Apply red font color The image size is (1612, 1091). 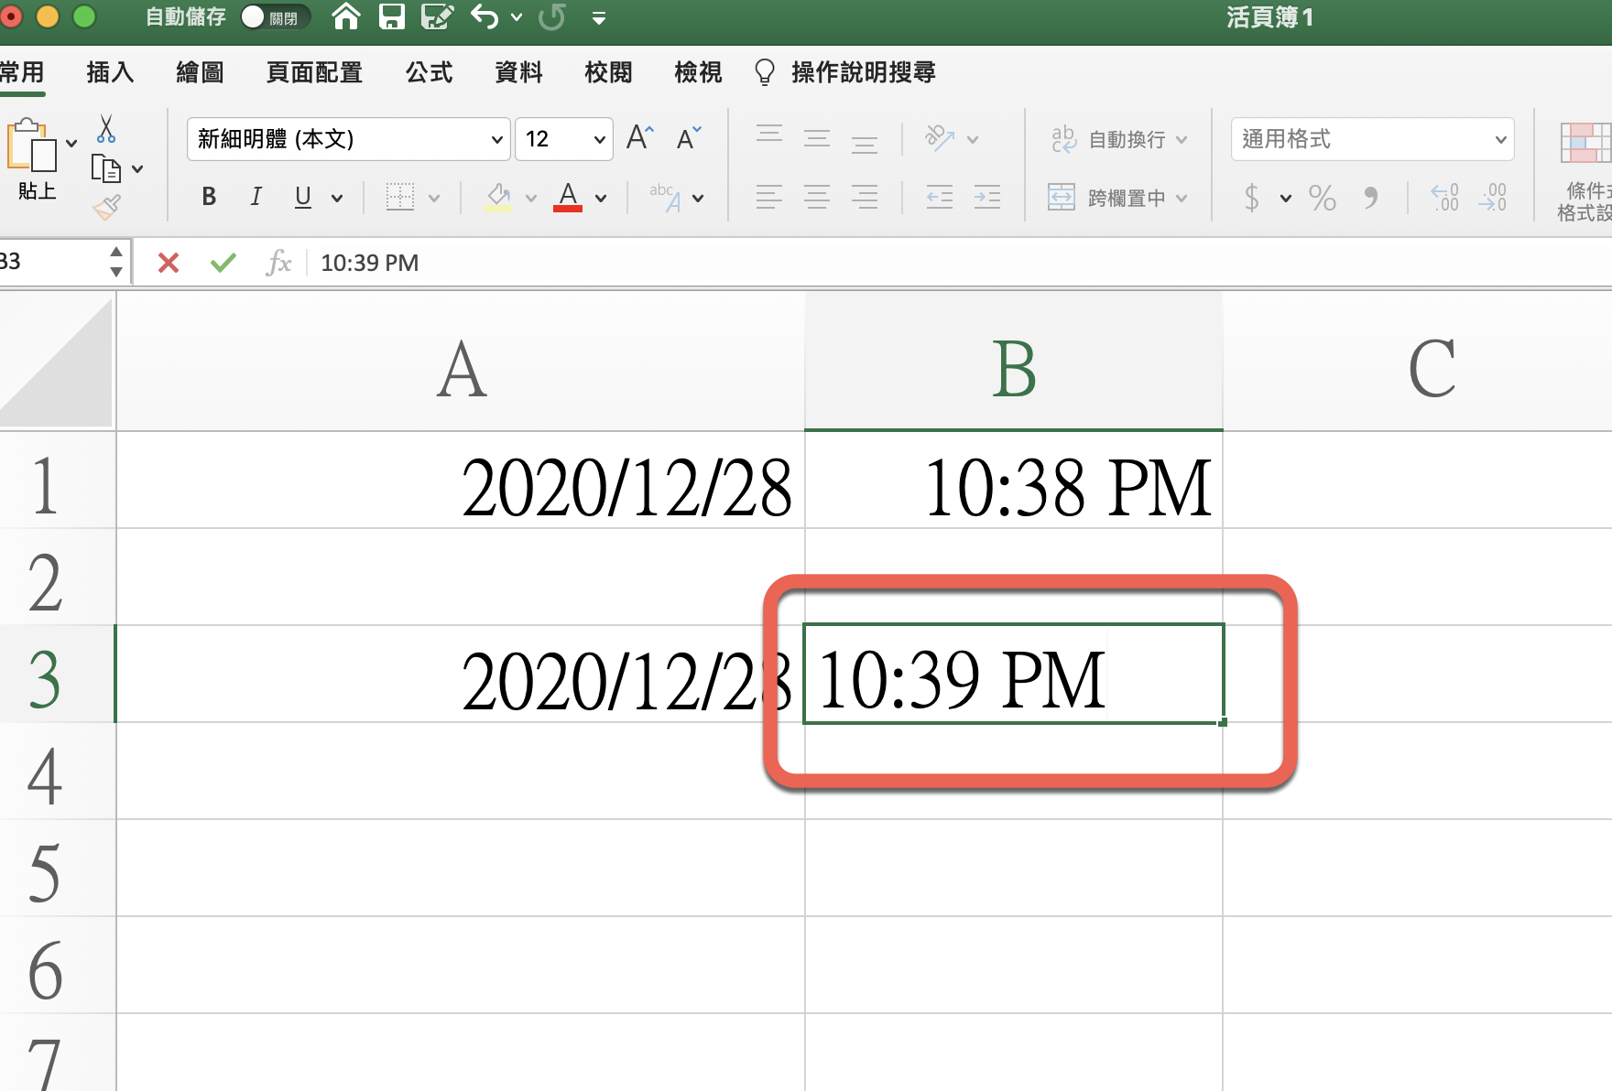(x=568, y=197)
